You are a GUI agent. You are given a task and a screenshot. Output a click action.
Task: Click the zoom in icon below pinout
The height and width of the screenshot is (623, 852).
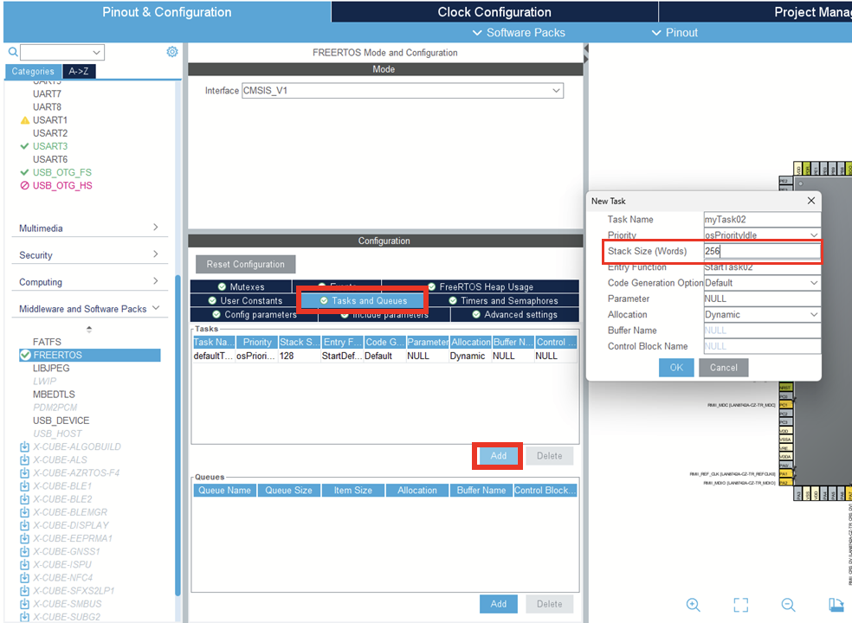click(693, 605)
